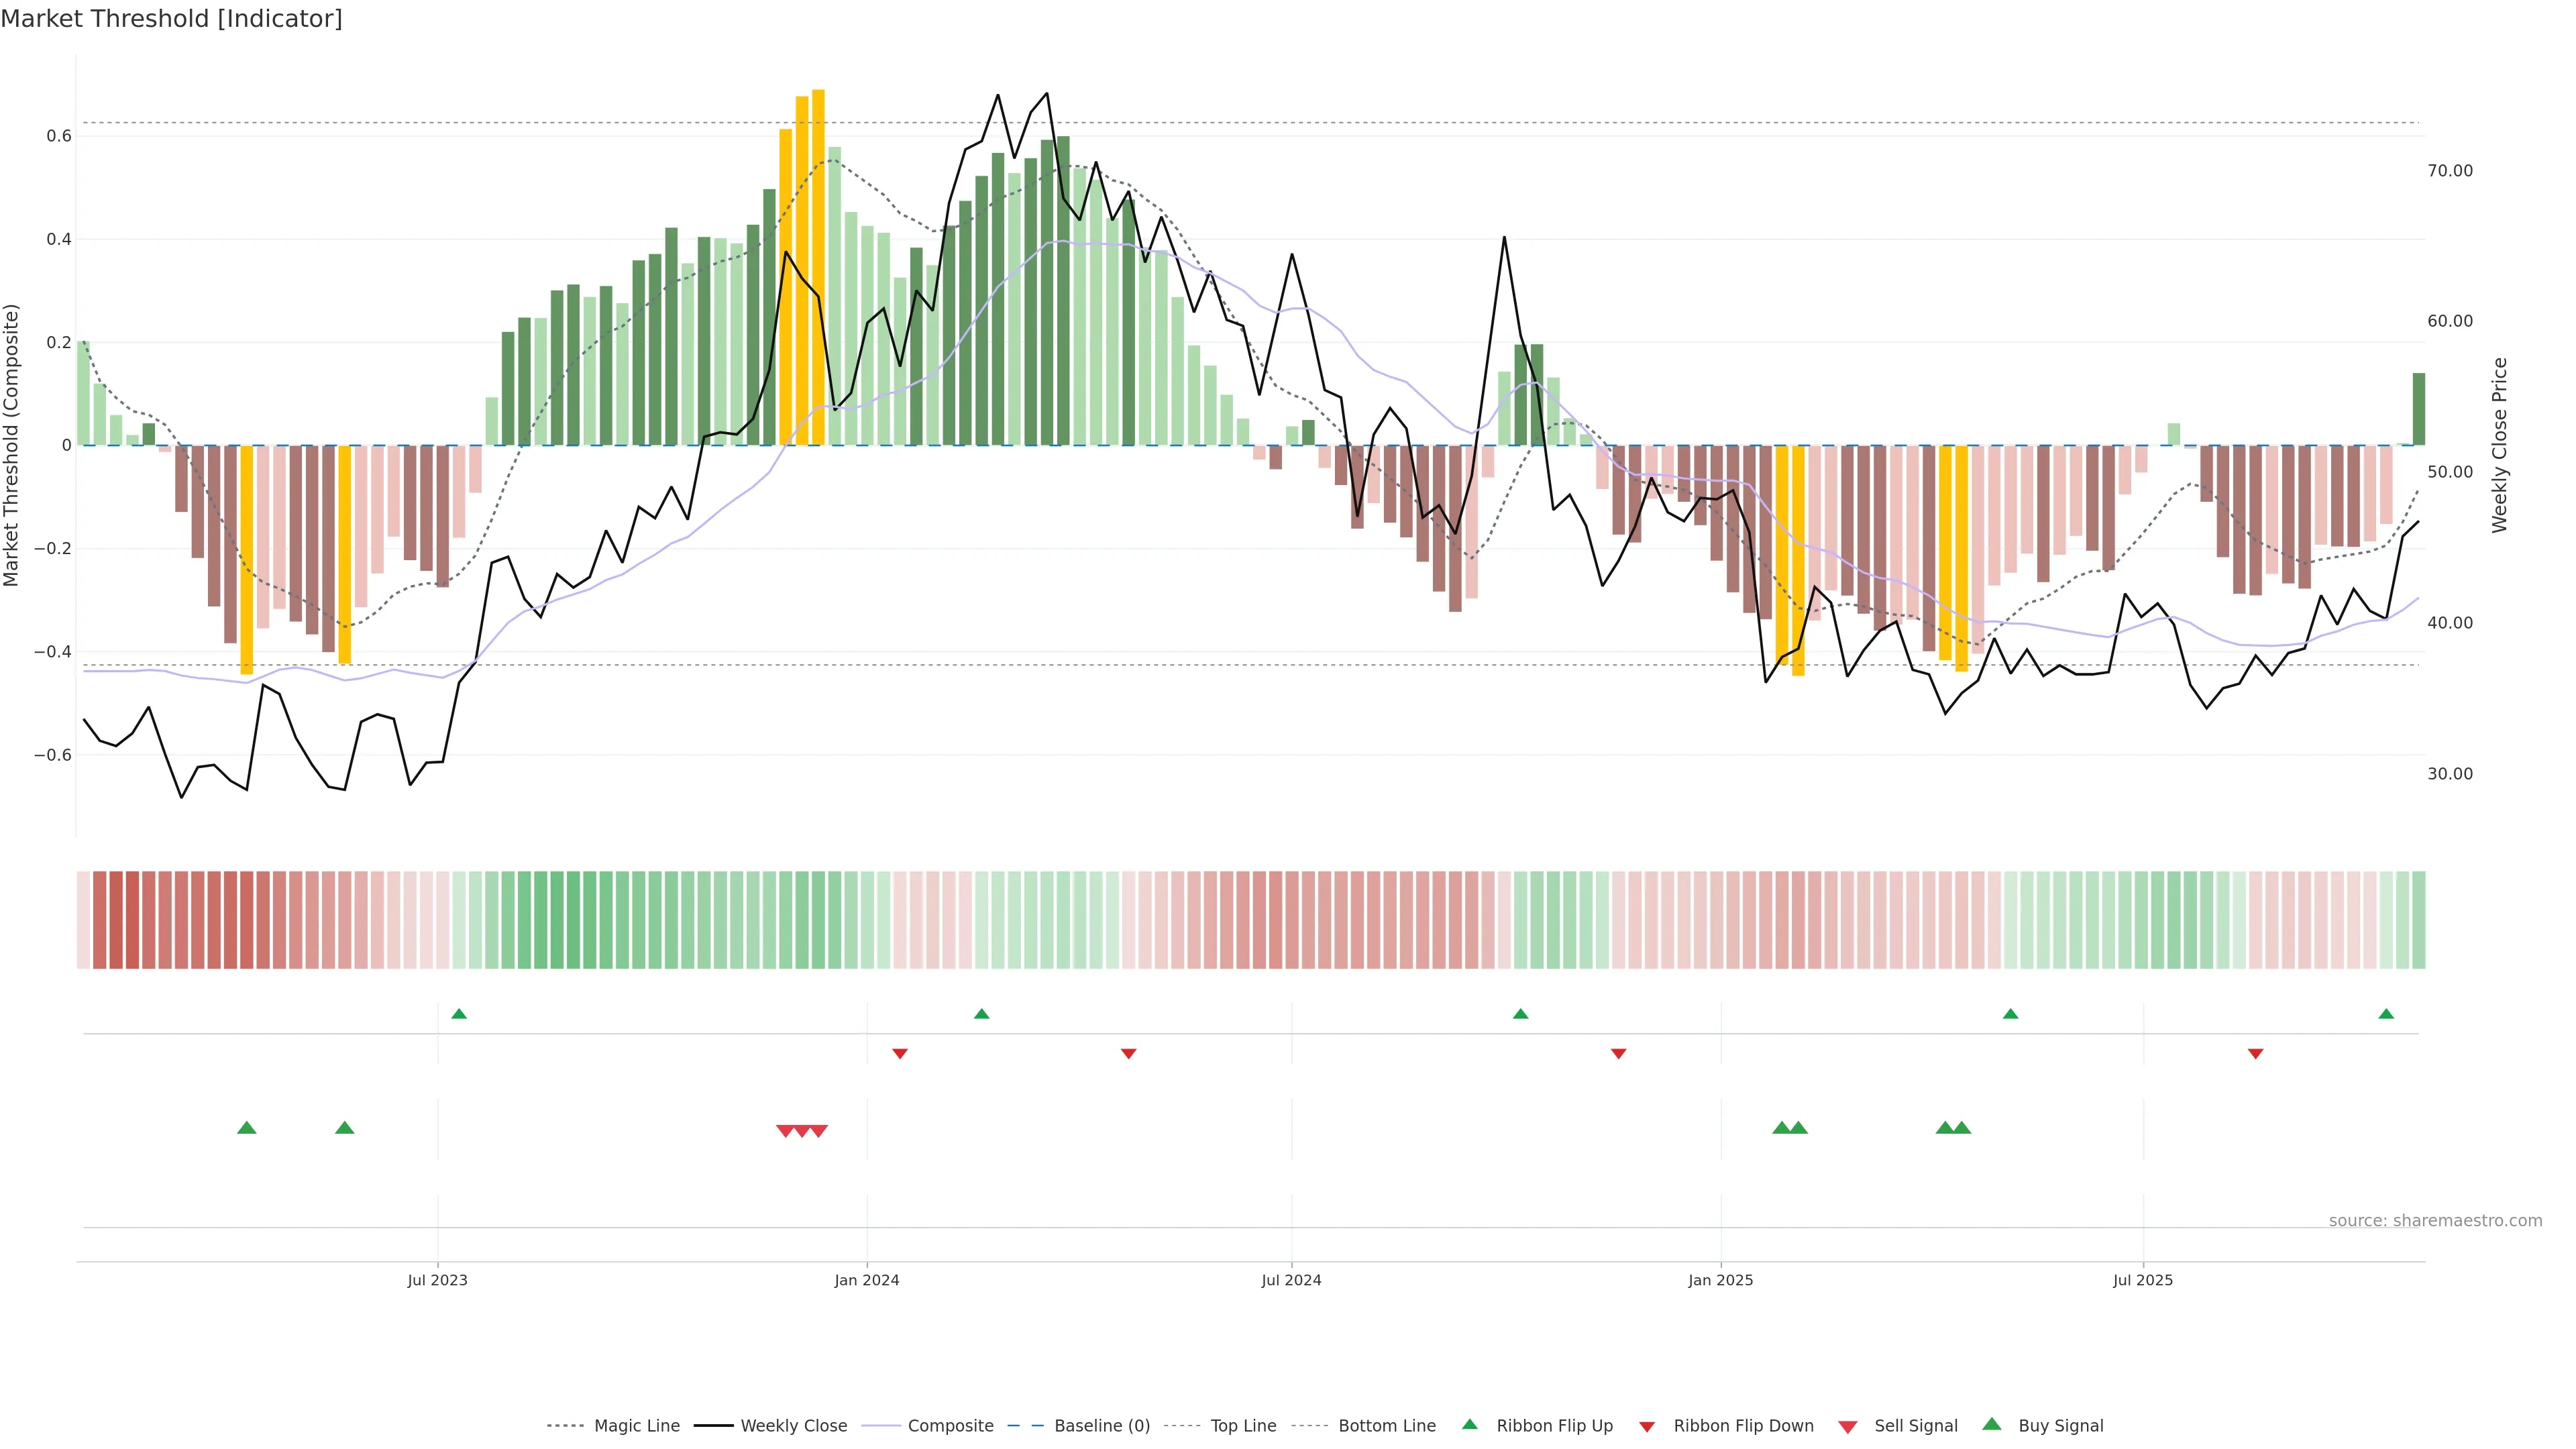Click the middle red sell signal triangle
Viewport: 2576px width, 1449px height.
click(802, 1131)
